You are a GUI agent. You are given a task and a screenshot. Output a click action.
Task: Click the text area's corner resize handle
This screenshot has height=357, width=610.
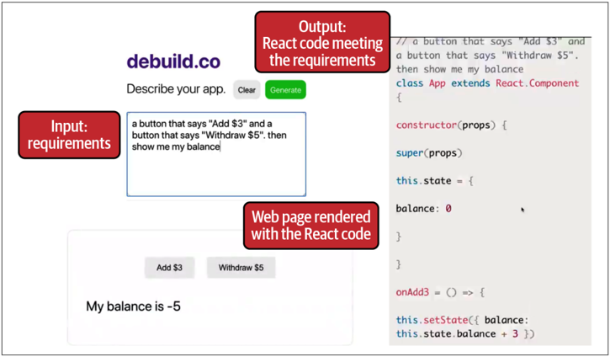(303, 194)
